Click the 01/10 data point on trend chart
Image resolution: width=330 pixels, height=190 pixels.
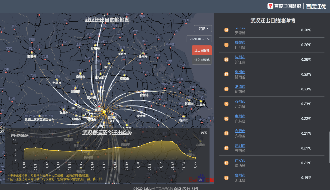(24, 149)
